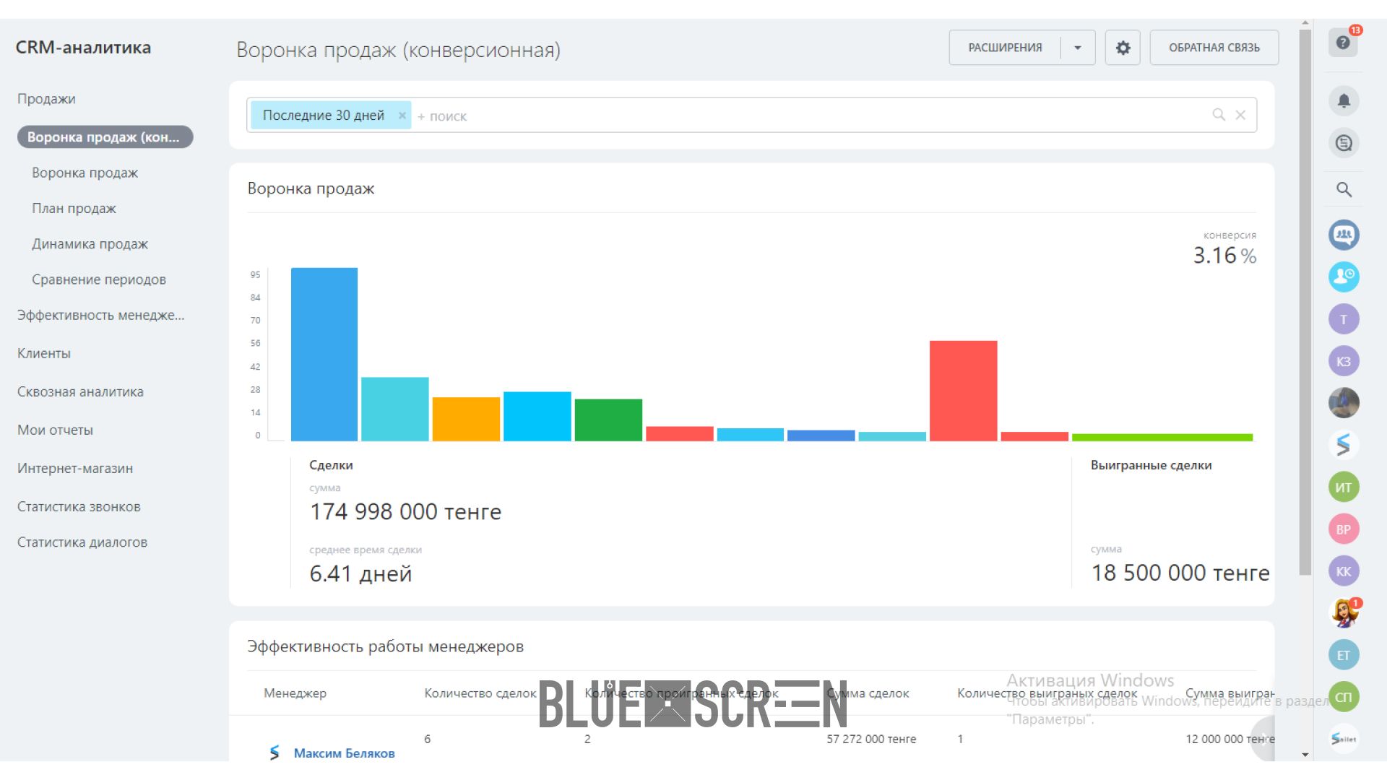Click the page vertical scrollbar thumb
Image resolution: width=1387 pixels, height=780 pixels.
tap(1305, 302)
